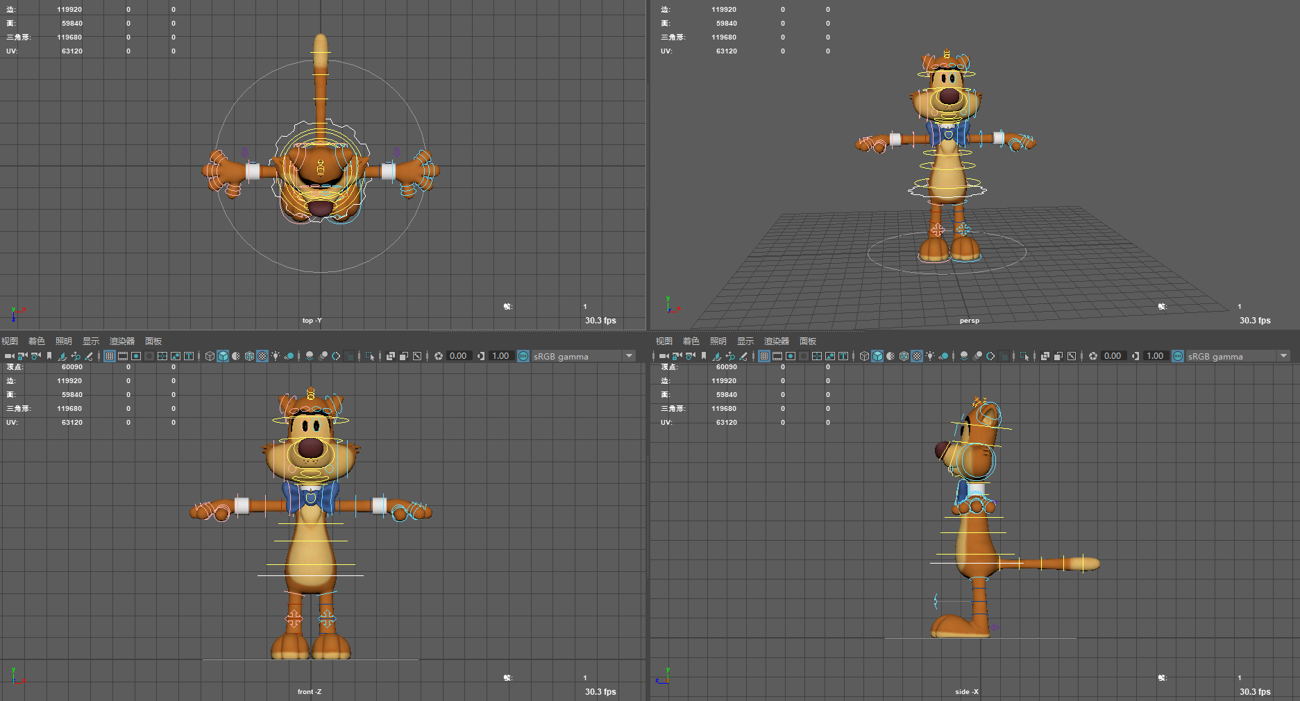The width and height of the screenshot is (1300, 701).
Task: Click the Use All Lights bulb icon, front view
Action: pos(276,356)
